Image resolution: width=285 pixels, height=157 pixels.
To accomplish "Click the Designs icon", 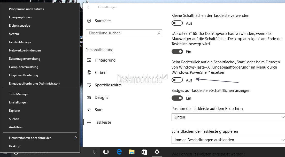I will (89, 98).
